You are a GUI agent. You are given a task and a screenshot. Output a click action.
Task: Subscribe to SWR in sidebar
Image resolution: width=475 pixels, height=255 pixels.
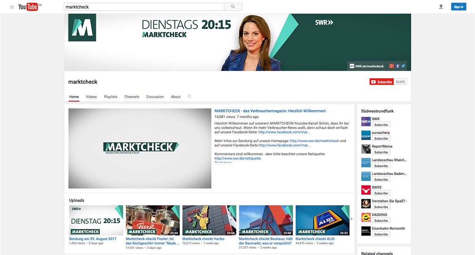[x=381, y=125]
